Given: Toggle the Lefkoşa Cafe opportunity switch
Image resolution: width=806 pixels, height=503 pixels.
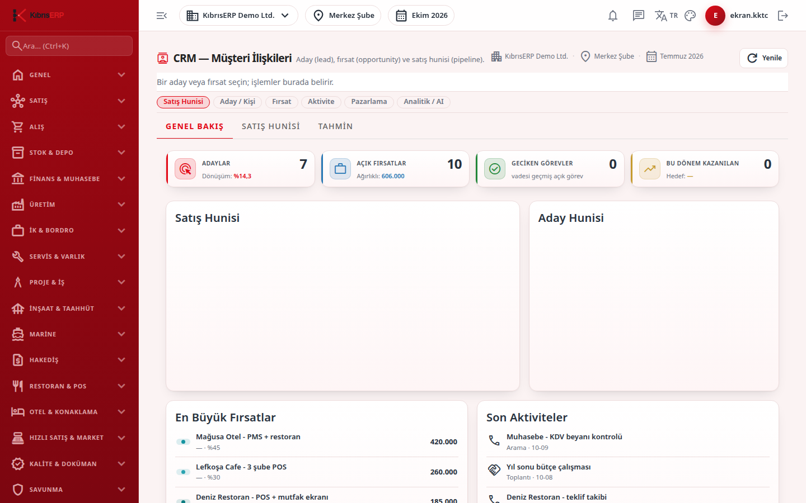Looking at the screenshot, I should point(183,472).
